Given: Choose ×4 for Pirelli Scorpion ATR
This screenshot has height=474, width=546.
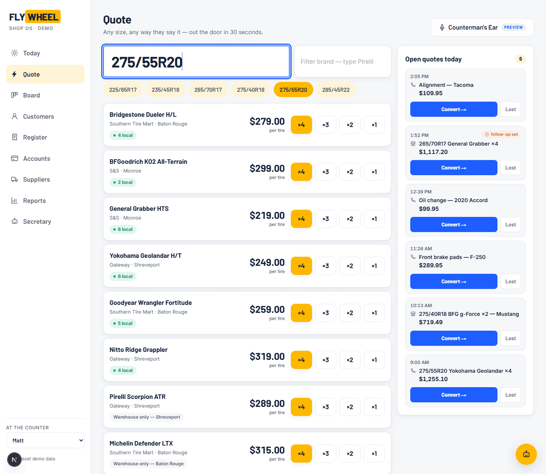Looking at the screenshot, I should (x=301, y=407).
